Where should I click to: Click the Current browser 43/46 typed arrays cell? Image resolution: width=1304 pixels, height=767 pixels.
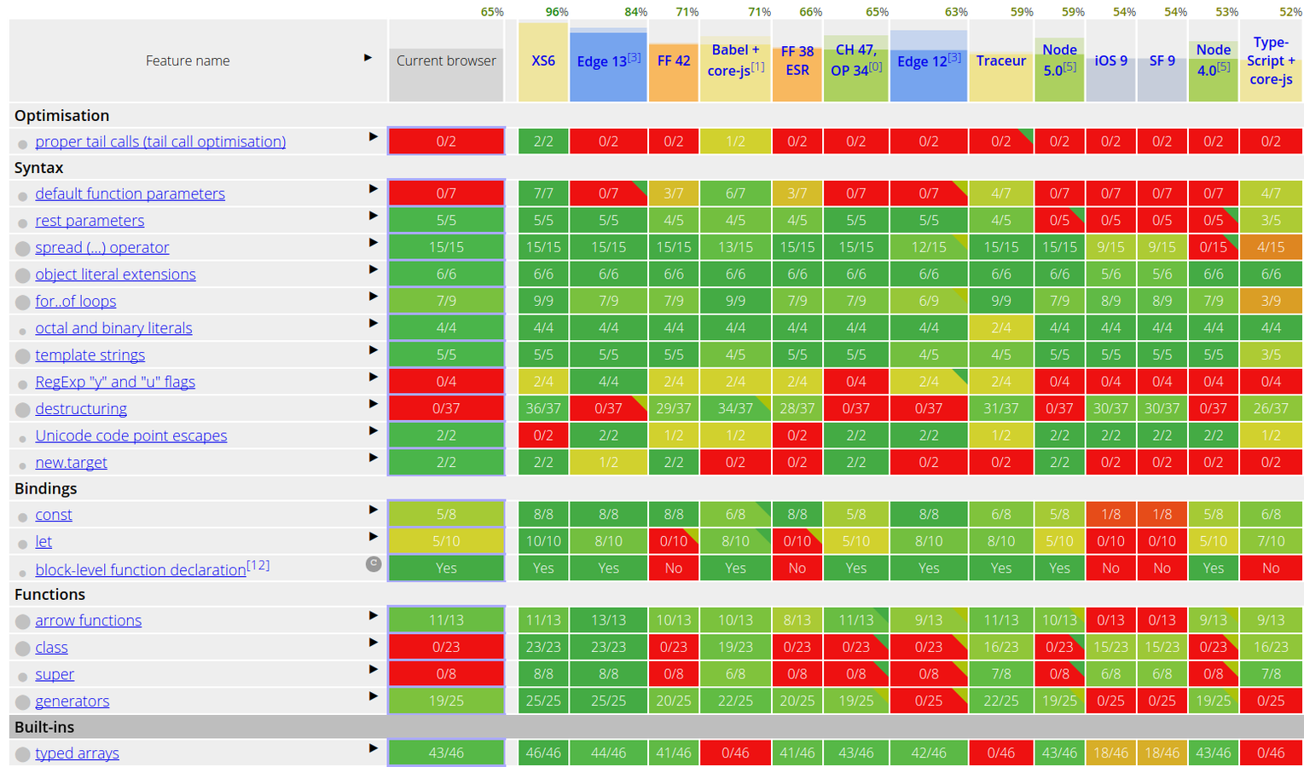(446, 753)
